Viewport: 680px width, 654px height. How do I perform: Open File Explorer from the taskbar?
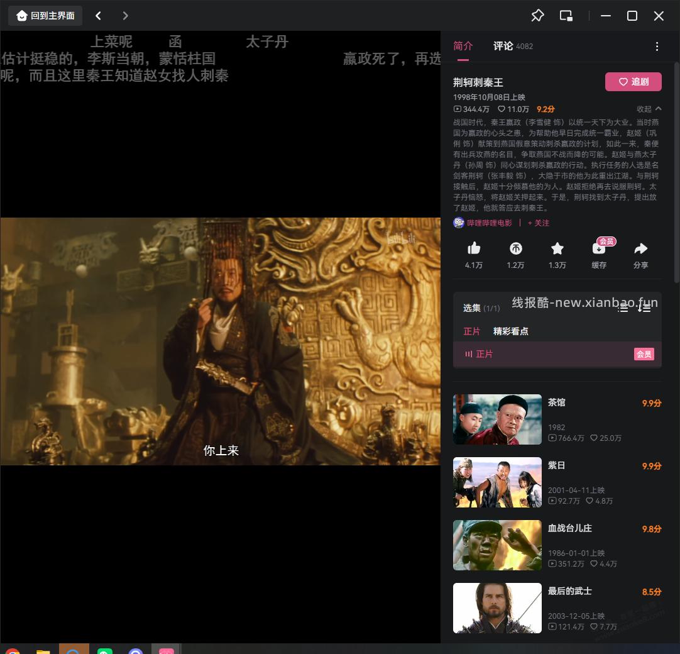pyautogui.click(x=43, y=651)
